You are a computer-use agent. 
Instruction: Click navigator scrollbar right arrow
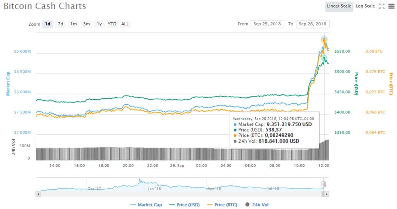pos(327,194)
